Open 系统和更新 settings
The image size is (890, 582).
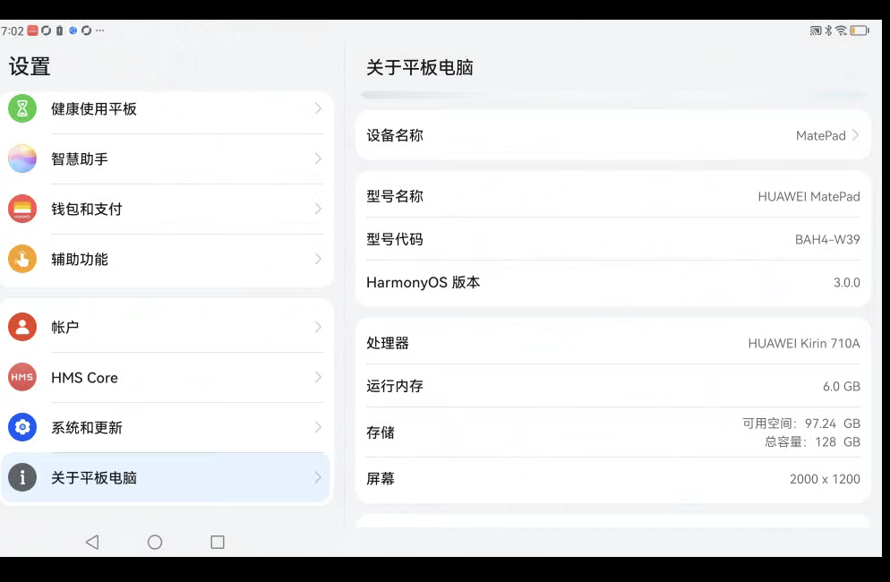[166, 427]
